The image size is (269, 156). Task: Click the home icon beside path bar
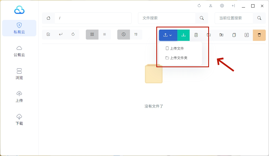point(48,18)
